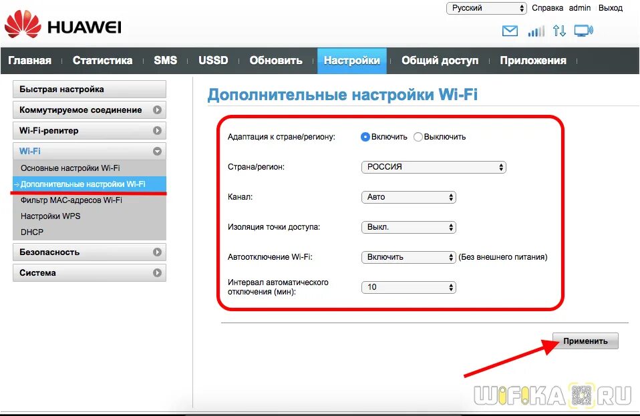This screenshot has width=640, height=416.
Task: Switch to the Статистика tab
Action: 102,60
